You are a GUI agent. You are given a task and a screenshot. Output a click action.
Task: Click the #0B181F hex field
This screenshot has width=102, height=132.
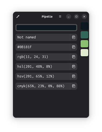43,47
